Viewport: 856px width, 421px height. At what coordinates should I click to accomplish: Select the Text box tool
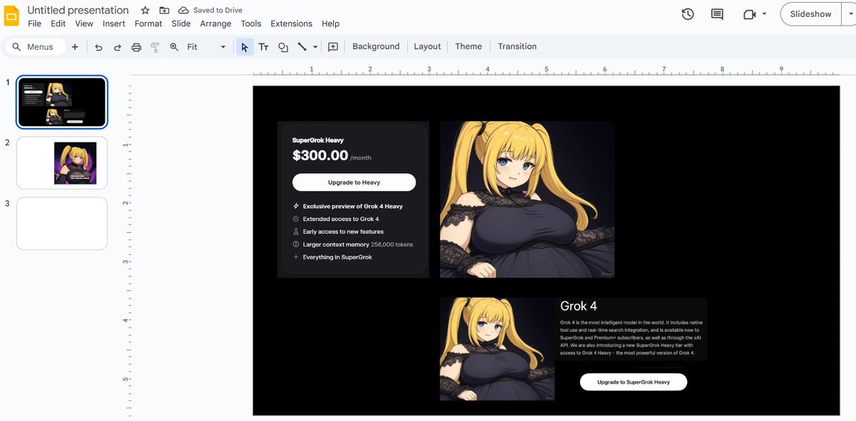[264, 46]
